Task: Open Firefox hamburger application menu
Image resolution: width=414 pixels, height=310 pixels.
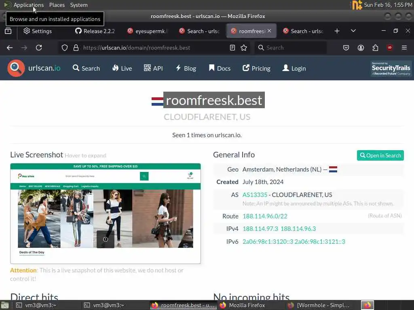Action: [404, 48]
